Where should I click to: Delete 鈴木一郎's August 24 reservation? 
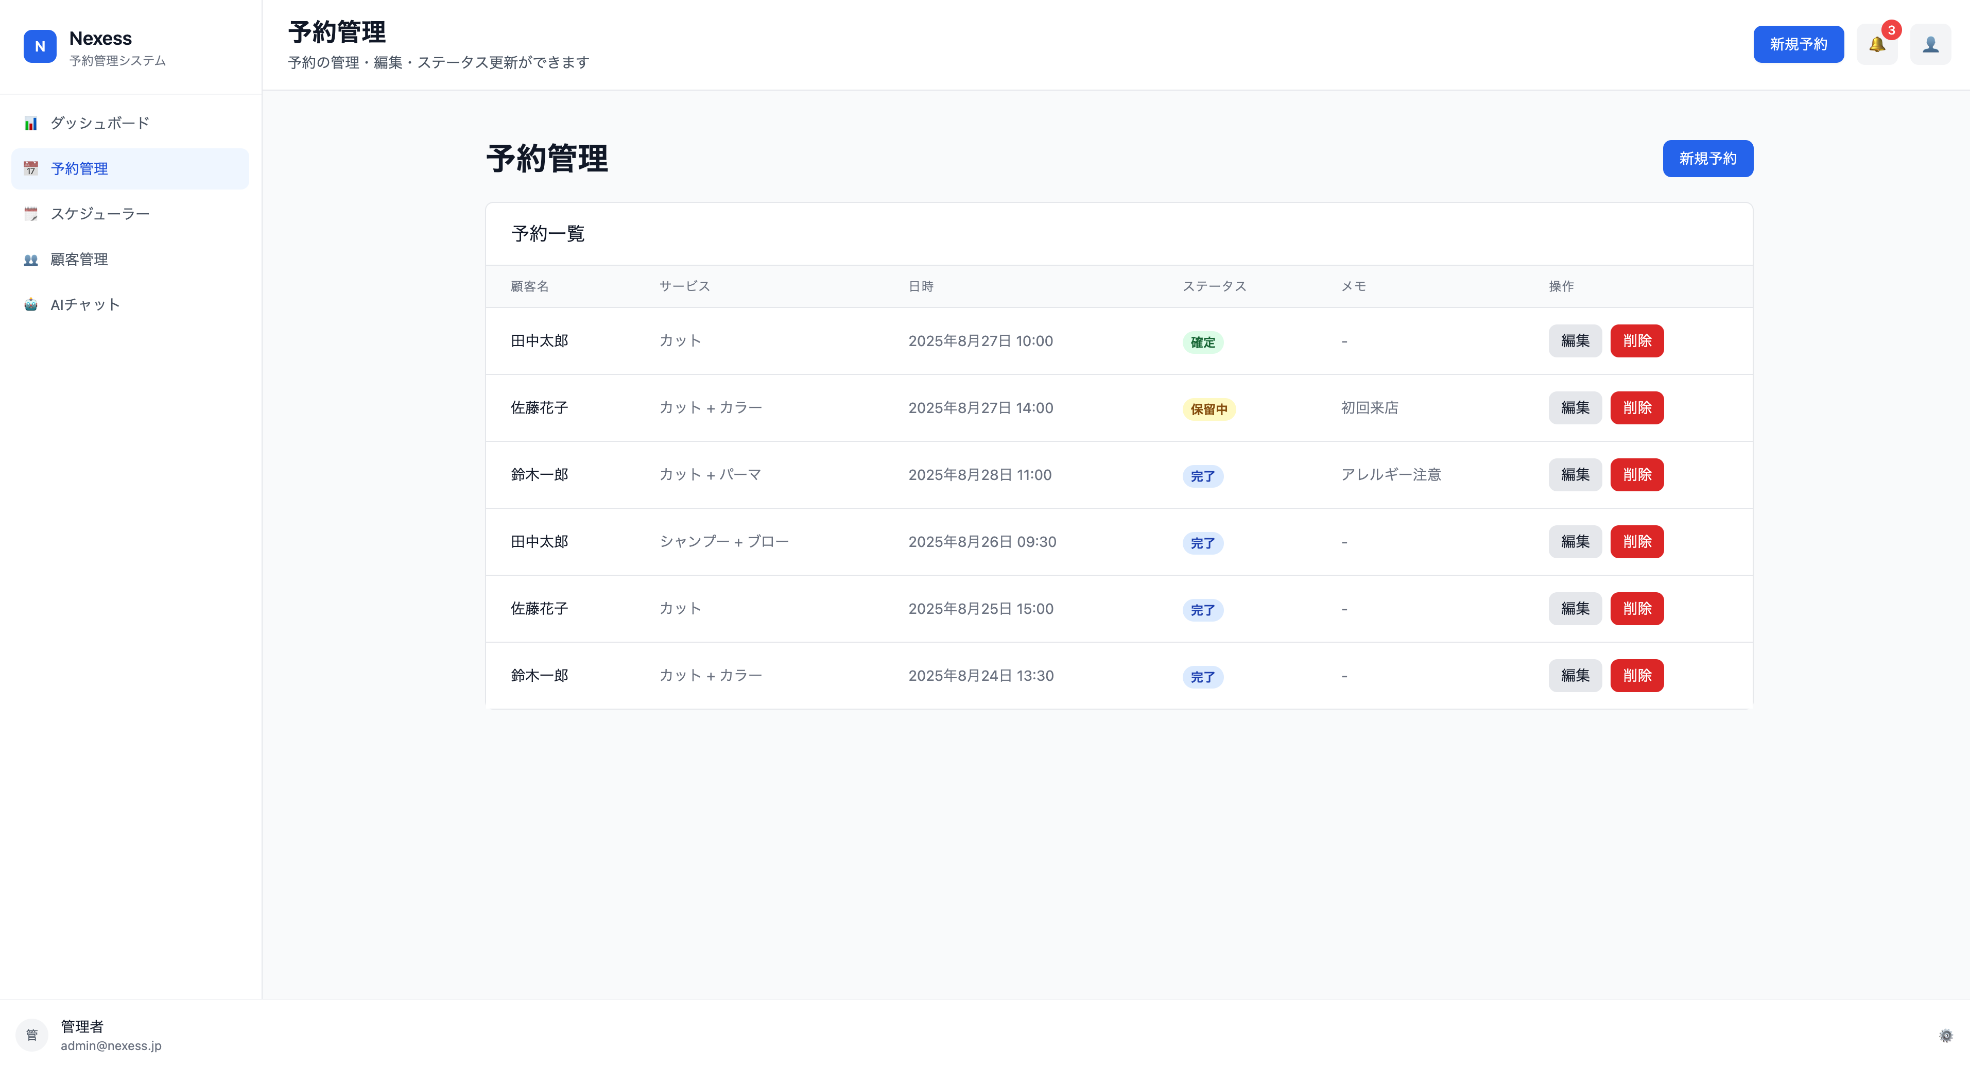coord(1636,676)
